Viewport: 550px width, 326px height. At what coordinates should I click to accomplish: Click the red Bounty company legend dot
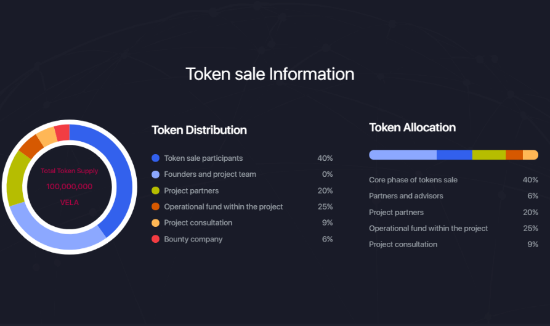155,239
